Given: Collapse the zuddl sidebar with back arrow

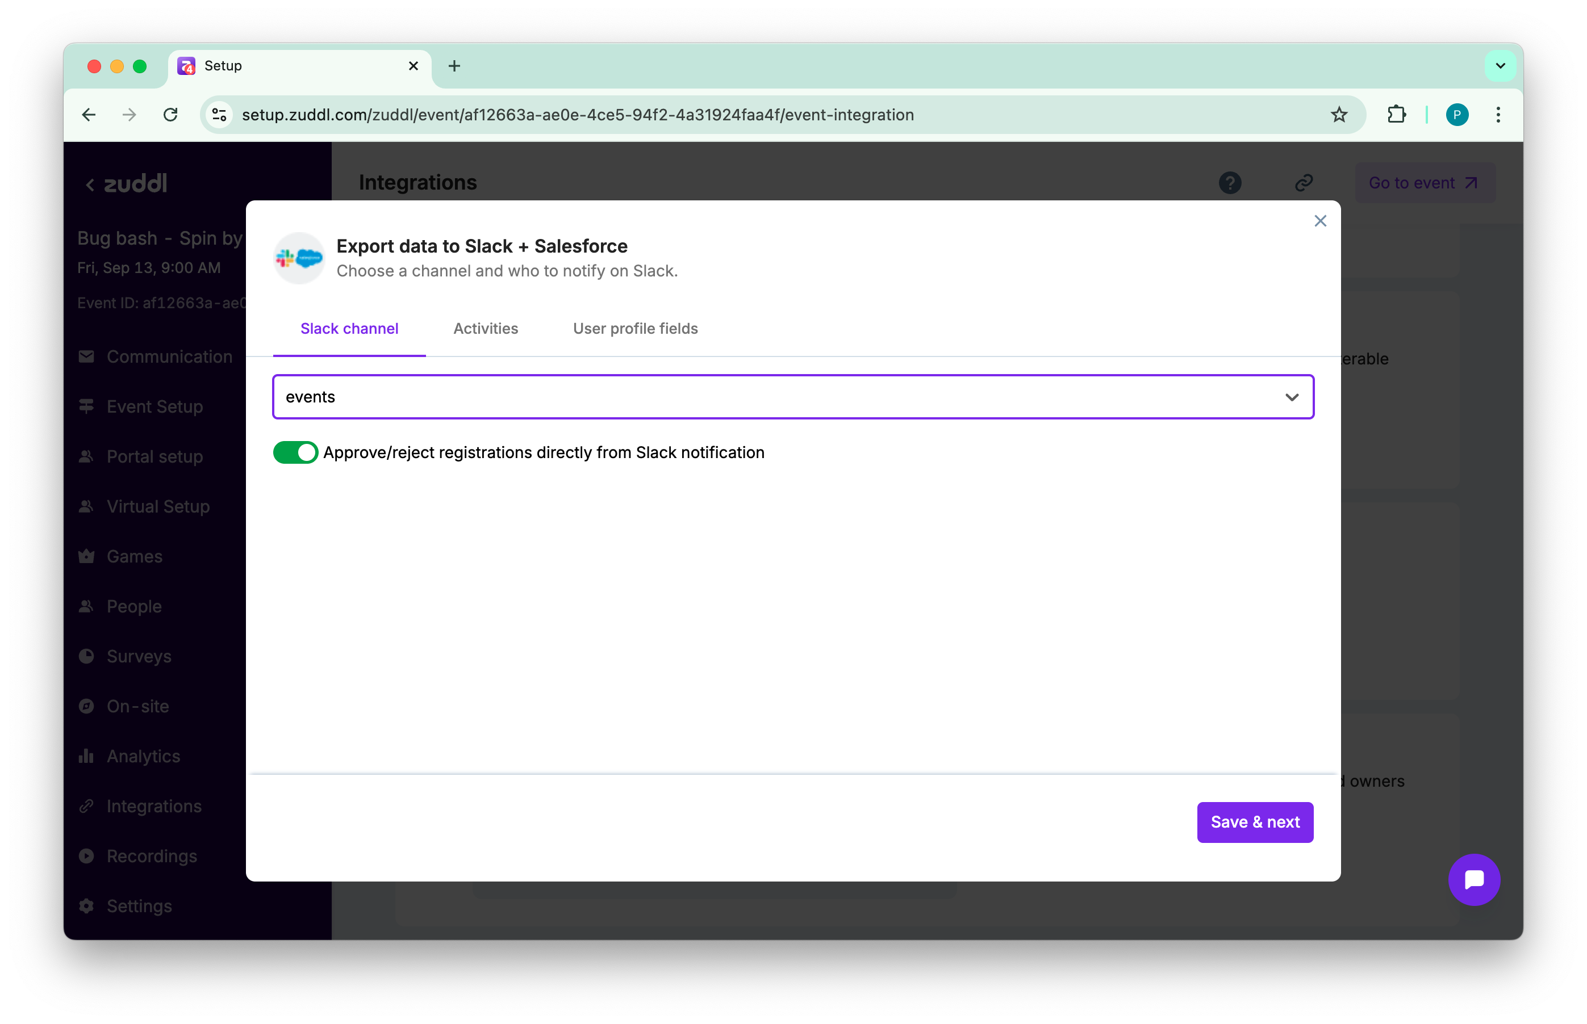Looking at the screenshot, I should tap(89, 184).
